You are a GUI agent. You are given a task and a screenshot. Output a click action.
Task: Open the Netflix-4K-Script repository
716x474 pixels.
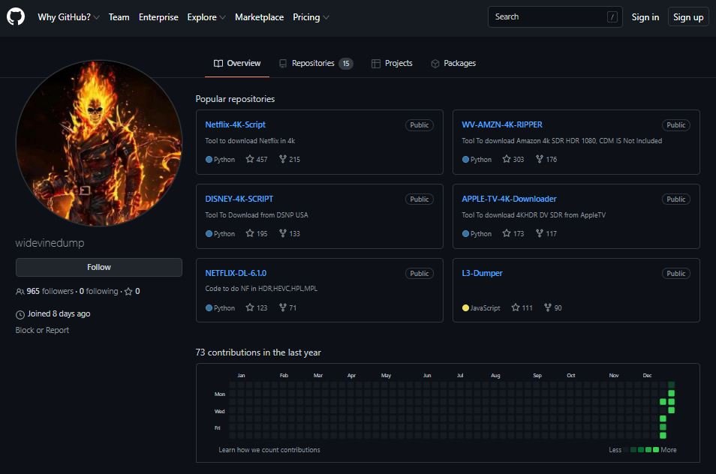(235, 124)
